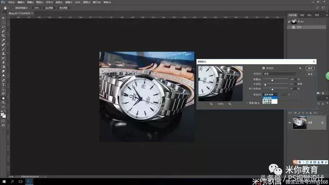Click the Cancel button in dialog
Screen dimensions: 329x185
(x=310, y=74)
